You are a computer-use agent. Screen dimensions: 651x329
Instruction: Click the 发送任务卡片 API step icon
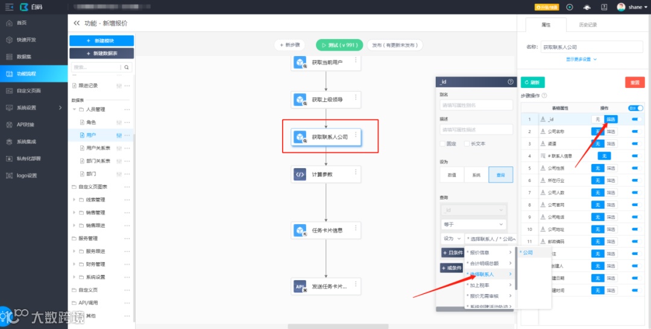[300, 286]
